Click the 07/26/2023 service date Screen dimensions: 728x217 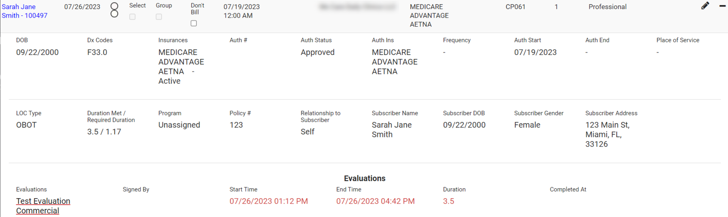[x=82, y=7]
